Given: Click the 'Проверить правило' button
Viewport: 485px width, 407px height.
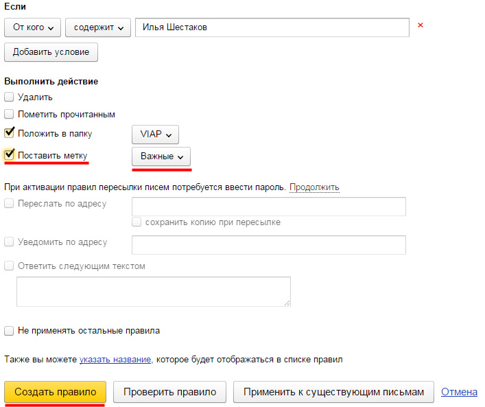Looking at the screenshot, I should pos(170,392).
